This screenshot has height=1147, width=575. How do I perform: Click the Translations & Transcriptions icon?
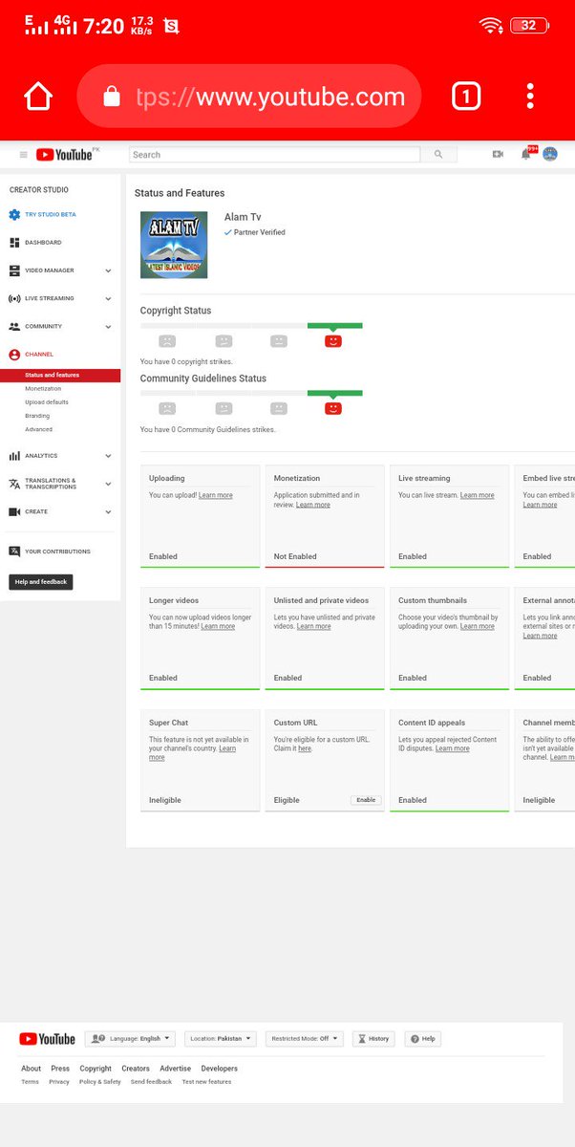click(14, 484)
